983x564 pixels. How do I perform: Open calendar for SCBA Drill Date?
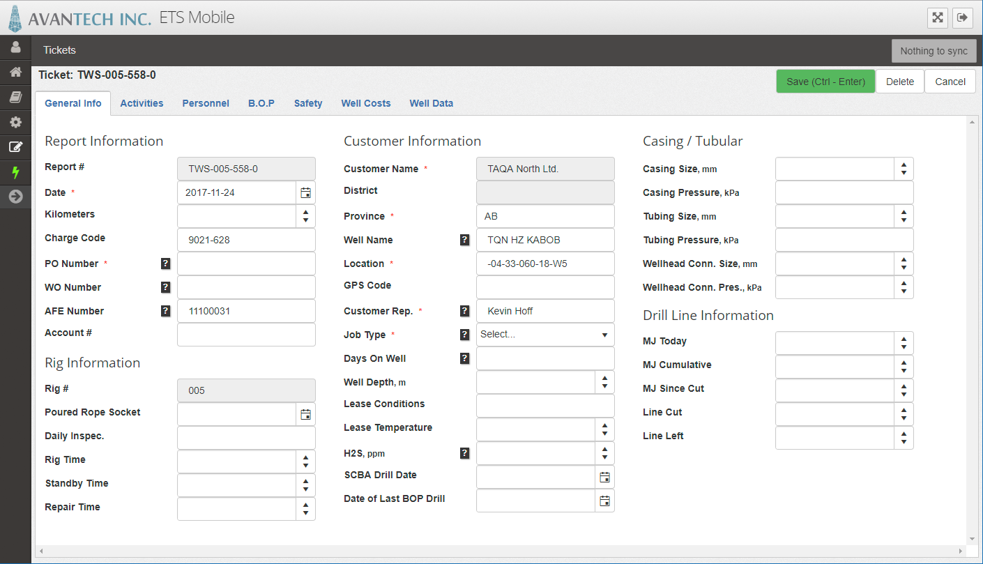[604, 477]
